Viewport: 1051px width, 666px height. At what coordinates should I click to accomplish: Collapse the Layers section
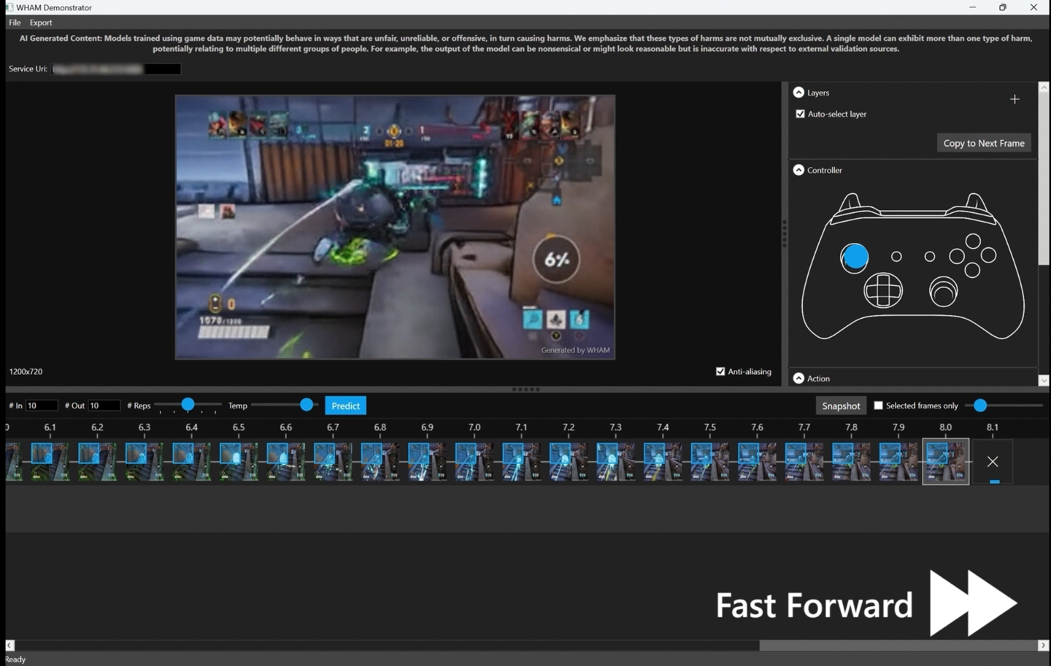pos(798,93)
